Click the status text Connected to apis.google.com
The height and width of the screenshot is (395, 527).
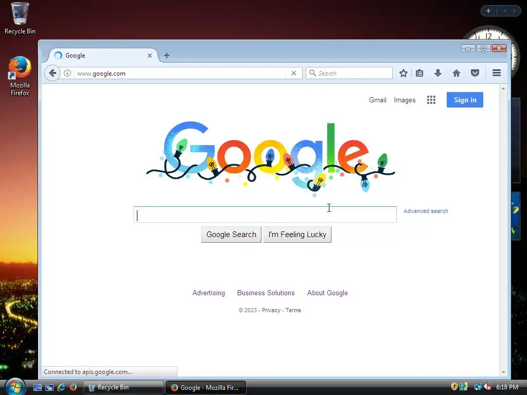point(87,372)
